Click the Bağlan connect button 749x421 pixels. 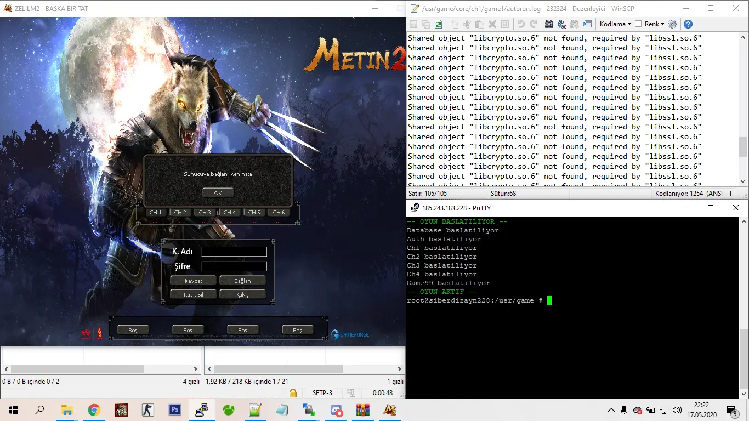point(242,281)
